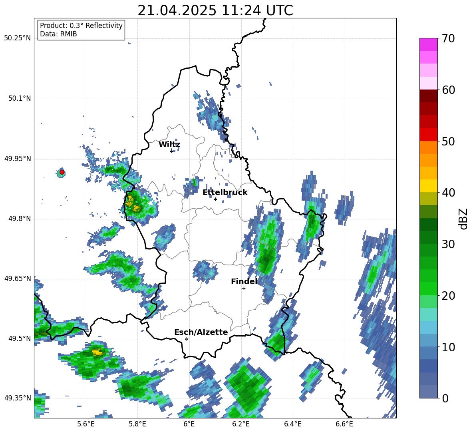Click the 49.95°N latitude label
Viewport: 473px width, 432px height.
pos(18,158)
